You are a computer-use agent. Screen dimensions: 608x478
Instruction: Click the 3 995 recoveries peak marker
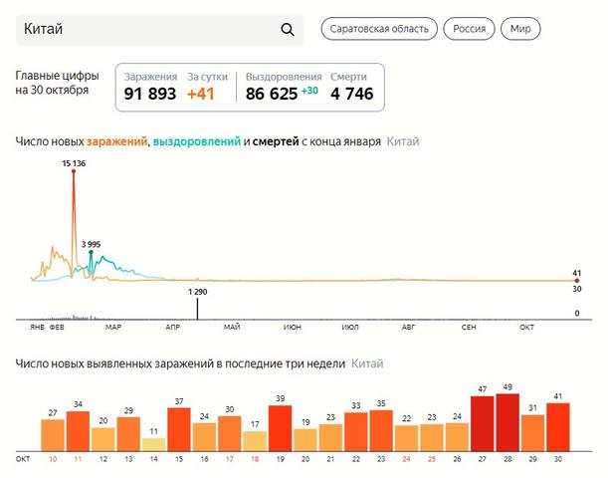click(92, 253)
